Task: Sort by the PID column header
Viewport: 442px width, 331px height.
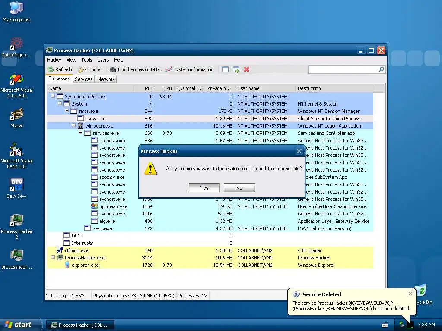Action: click(x=144, y=88)
